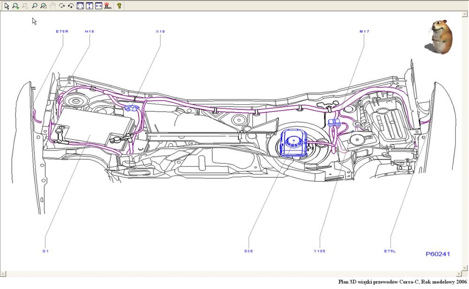Open help with the question mark icon
The width and height of the screenshot is (469, 289).
(x=119, y=6)
